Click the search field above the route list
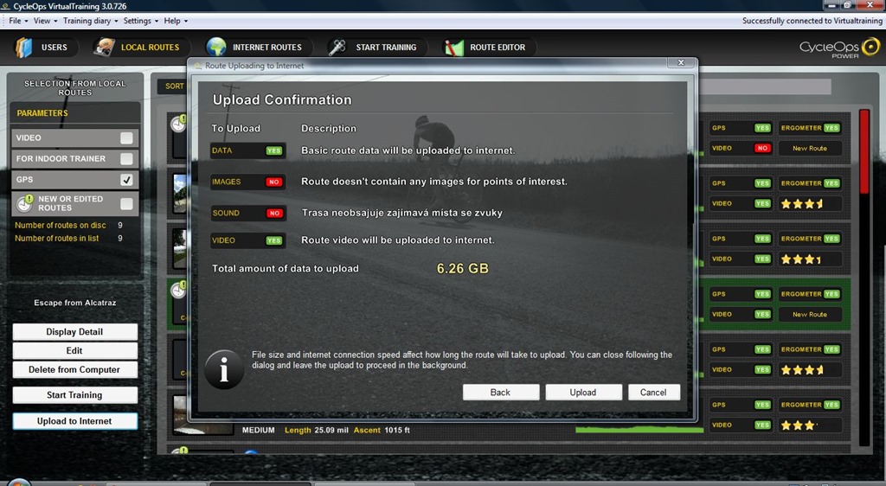 pyautogui.click(x=765, y=86)
